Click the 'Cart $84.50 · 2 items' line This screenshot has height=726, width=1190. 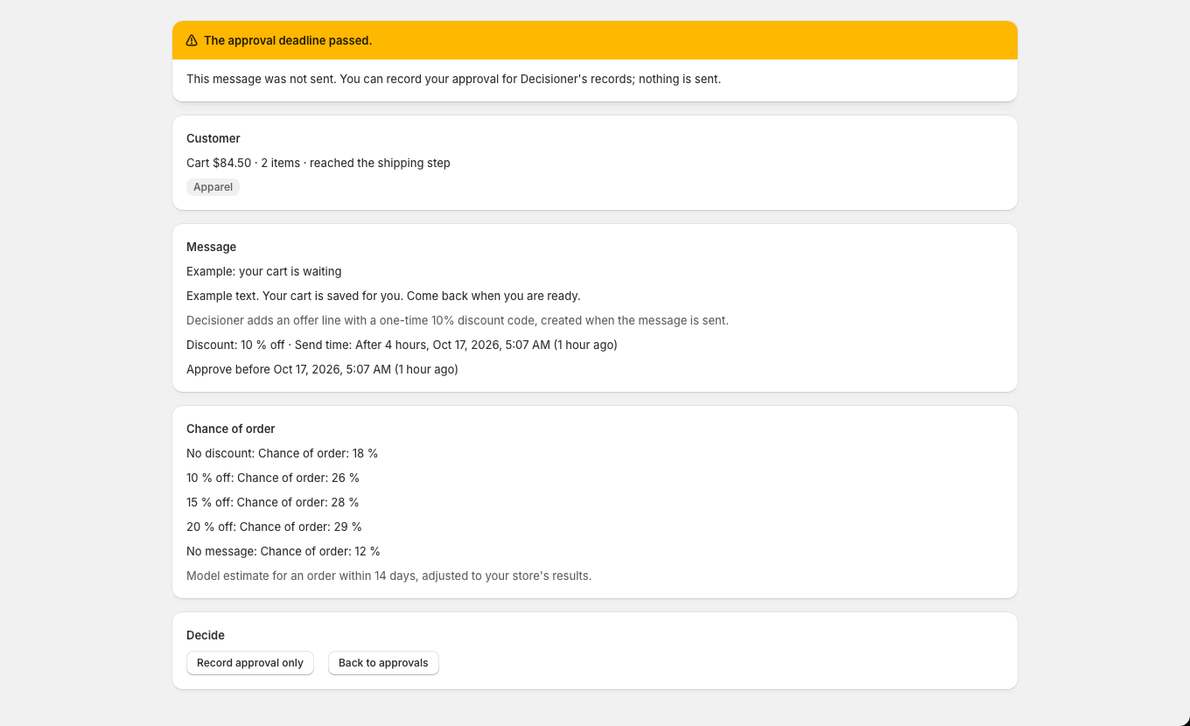(318, 163)
